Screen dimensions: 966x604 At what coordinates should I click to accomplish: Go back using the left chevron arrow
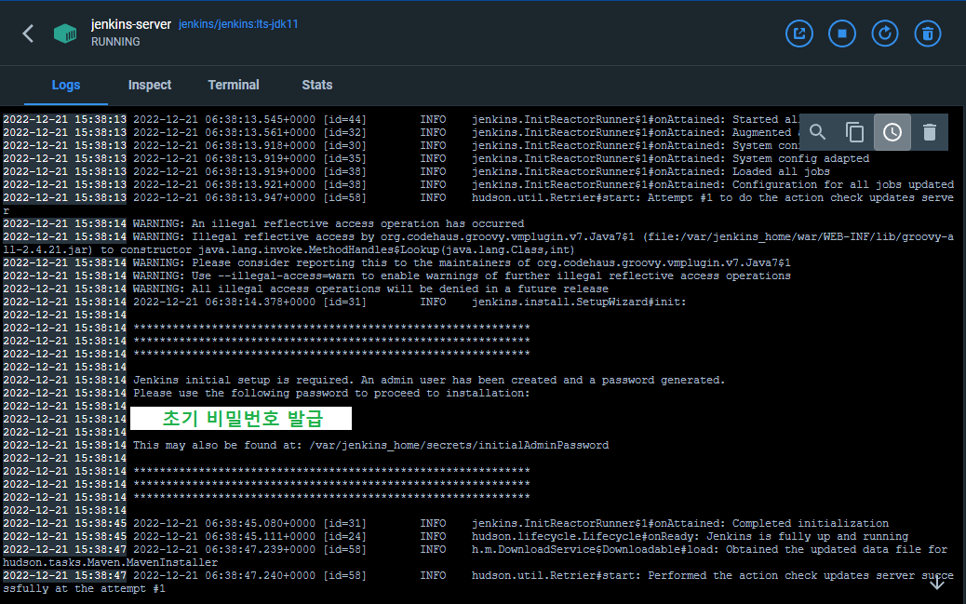pyautogui.click(x=28, y=34)
